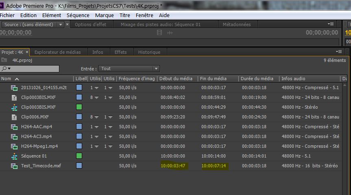Open the Entrée Tout dropdown
The width and height of the screenshot is (351, 195).
(129, 68)
